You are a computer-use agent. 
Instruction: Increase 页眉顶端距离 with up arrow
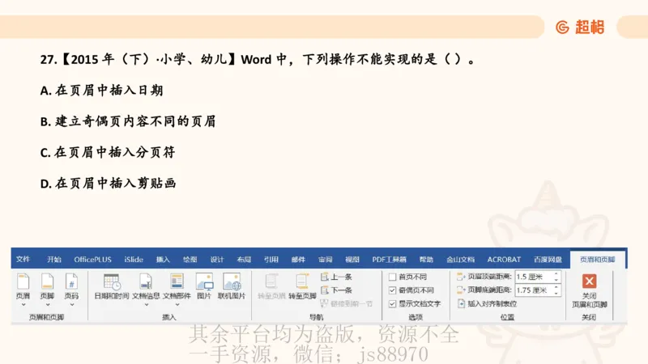point(556,274)
